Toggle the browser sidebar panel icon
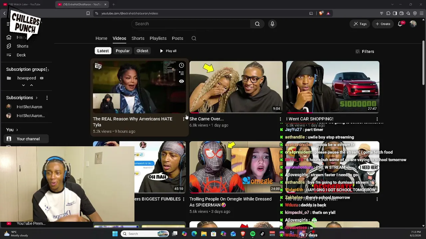 pos(395,13)
